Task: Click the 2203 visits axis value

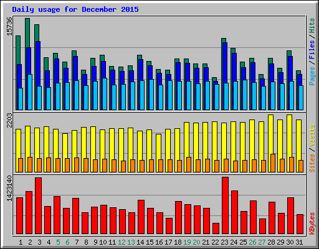Action: point(9,120)
